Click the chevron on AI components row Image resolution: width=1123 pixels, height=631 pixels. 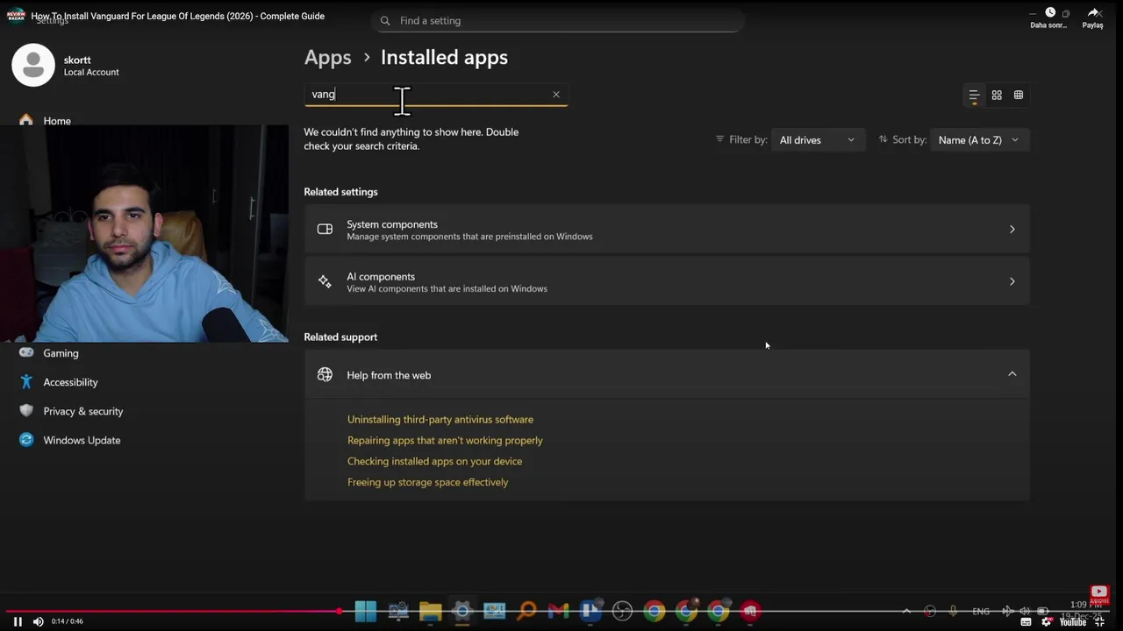coord(1012,281)
